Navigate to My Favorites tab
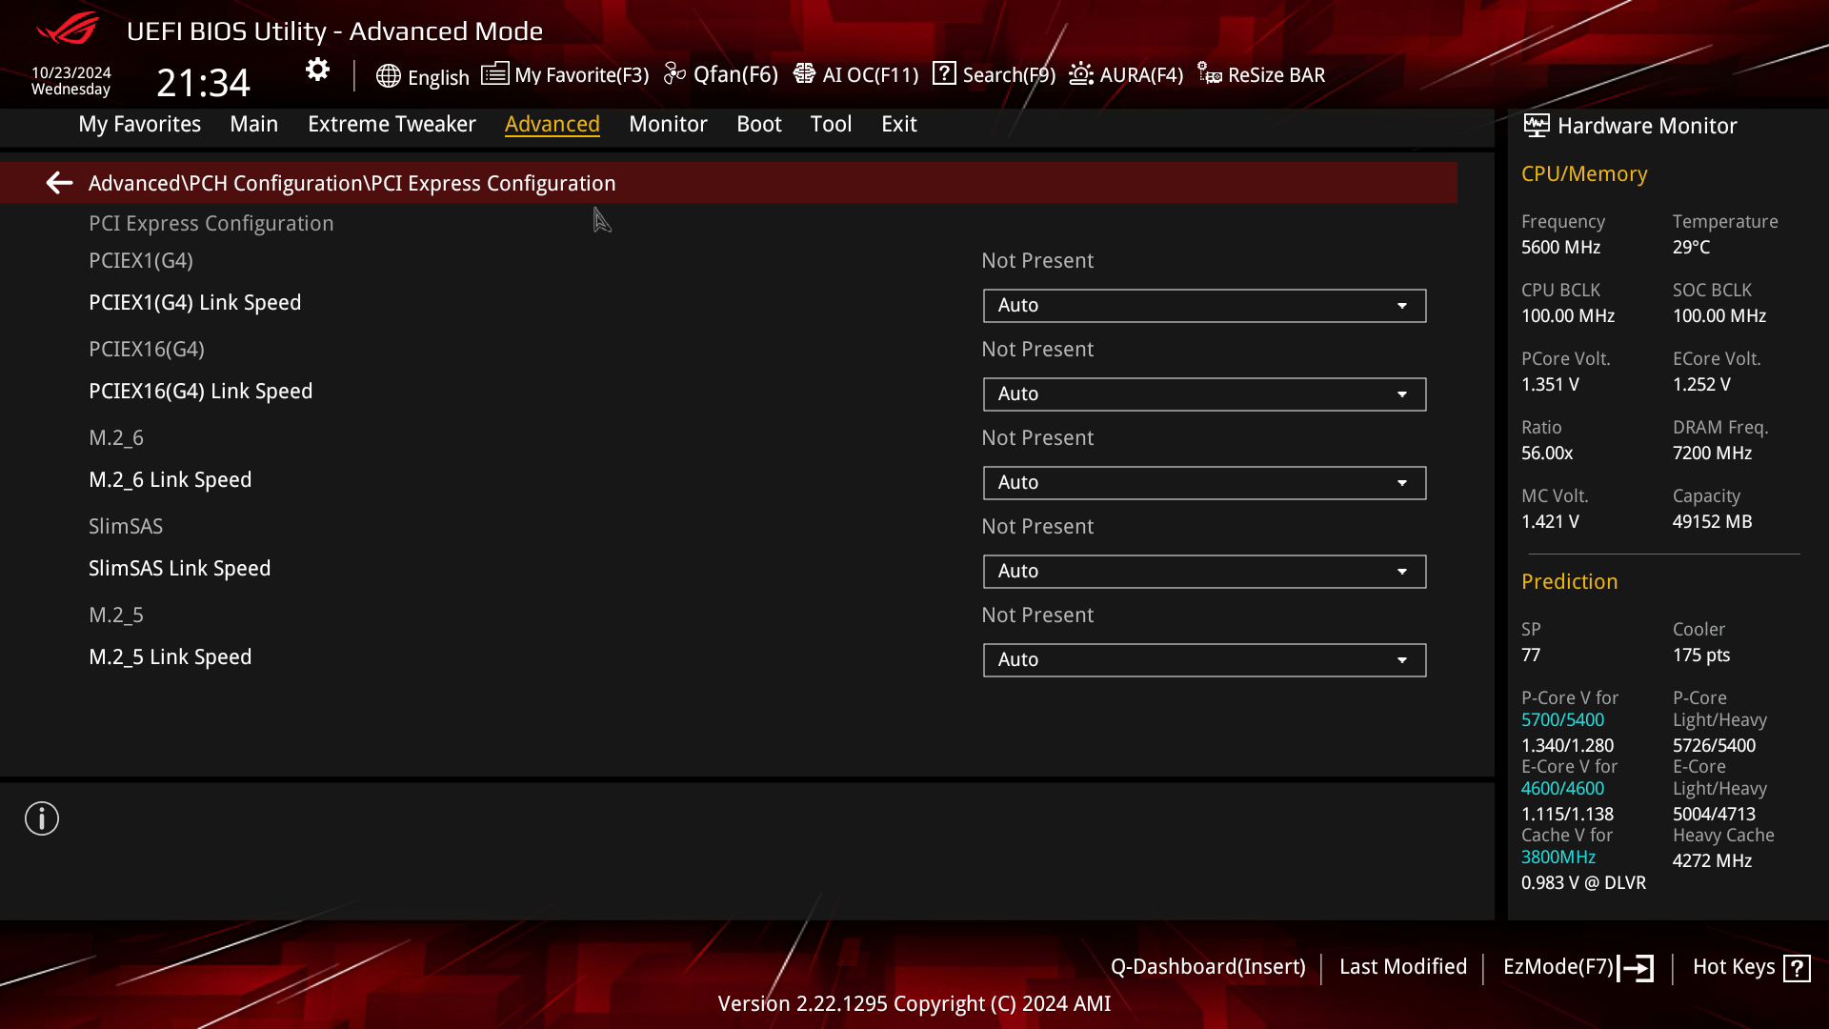Viewport: 1829px width, 1029px height. [139, 123]
